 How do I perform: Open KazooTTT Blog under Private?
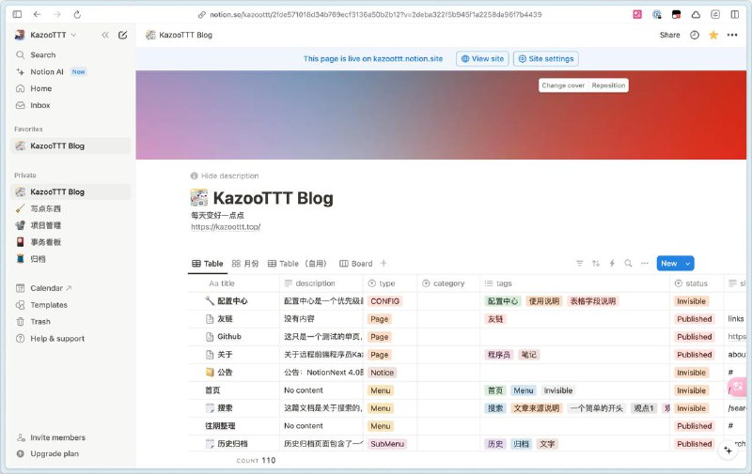(x=70, y=192)
